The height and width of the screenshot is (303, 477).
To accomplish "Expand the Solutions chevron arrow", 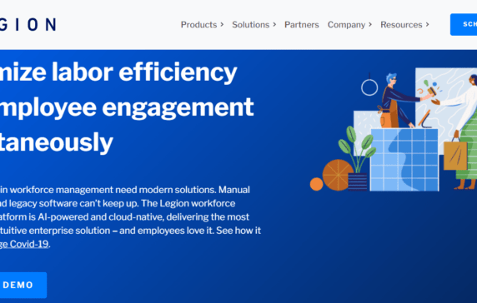I will 274,24.
